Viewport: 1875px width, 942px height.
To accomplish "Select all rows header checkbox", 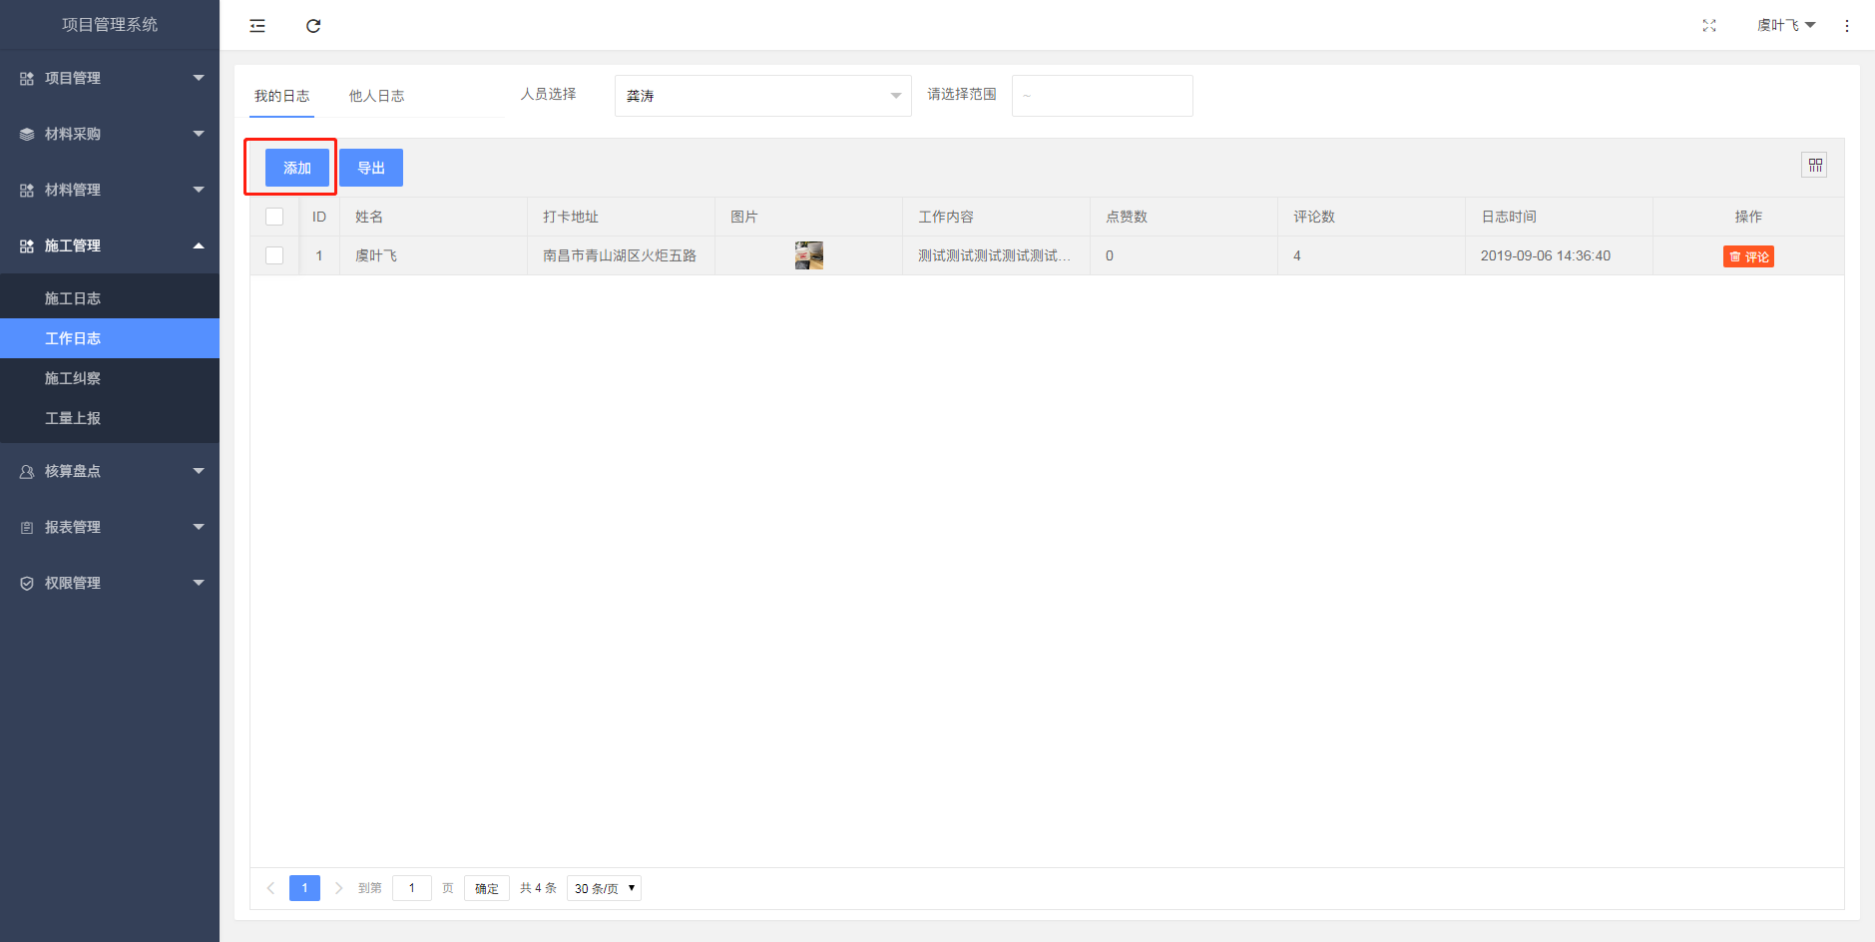I will (x=274, y=217).
